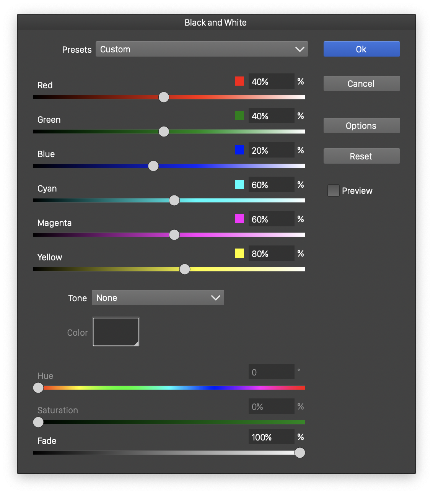This screenshot has height=494, width=433.
Task: Enable the Preview checkbox
Action: pyautogui.click(x=334, y=190)
